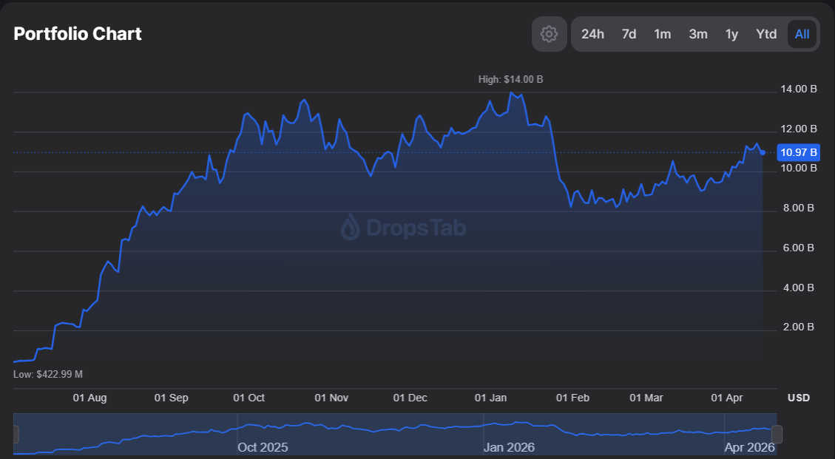Click the left handle of the range selector
The width and height of the screenshot is (835, 459).
[x=16, y=432]
